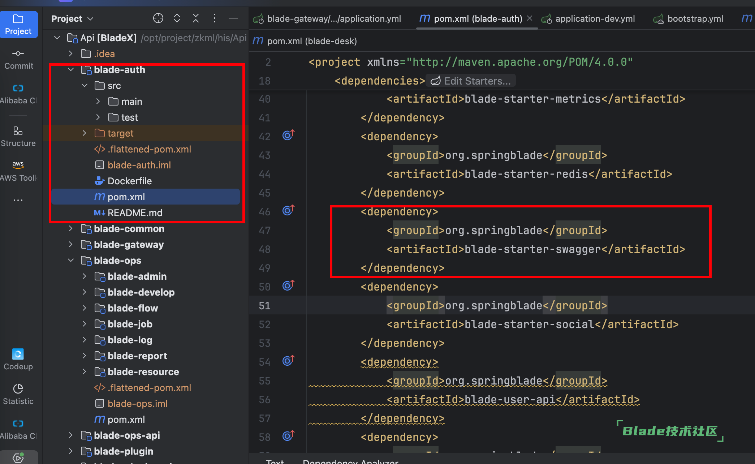Expand the blade-gateway module
Image resolution: width=755 pixels, height=464 pixels.
click(x=71, y=244)
